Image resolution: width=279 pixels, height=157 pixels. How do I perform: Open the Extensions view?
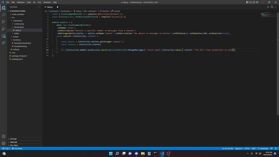(x=3, y=36)
